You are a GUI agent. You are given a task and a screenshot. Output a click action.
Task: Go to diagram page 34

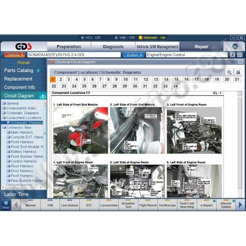(x=175, y=86)
